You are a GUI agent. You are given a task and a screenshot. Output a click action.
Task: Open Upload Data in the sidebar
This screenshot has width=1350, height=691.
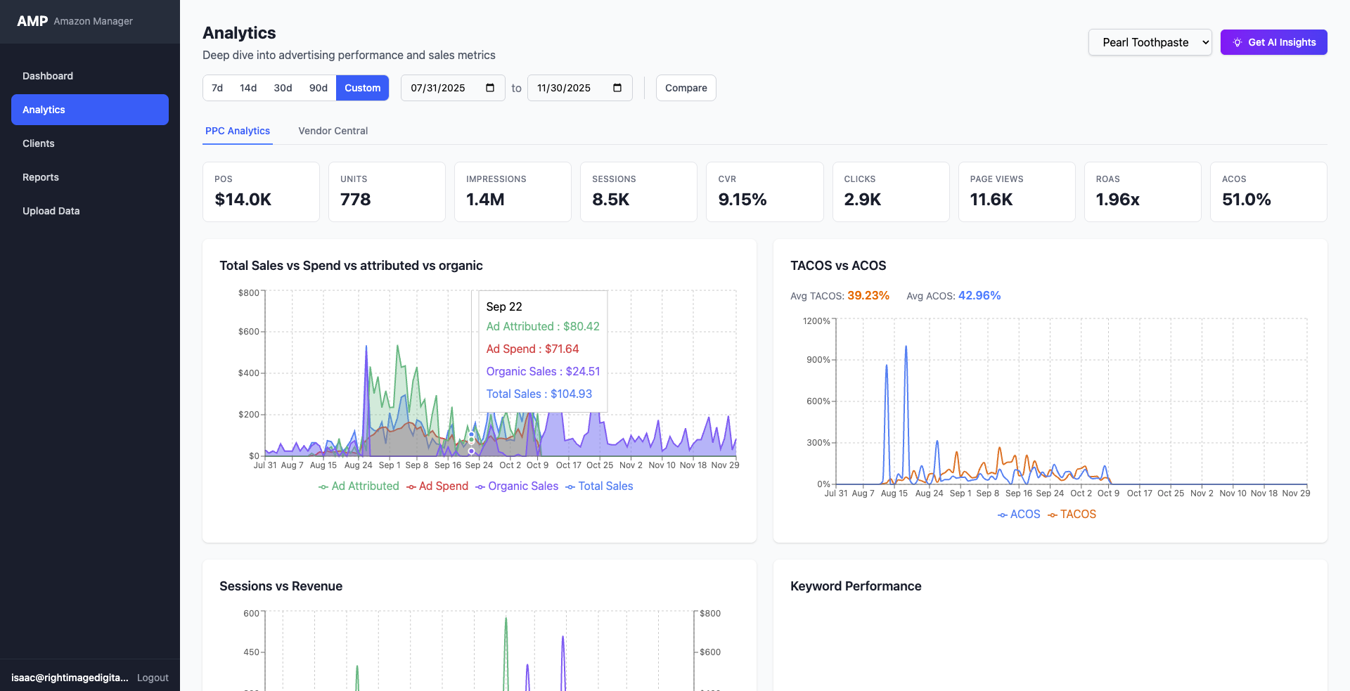tap(90, 211)
